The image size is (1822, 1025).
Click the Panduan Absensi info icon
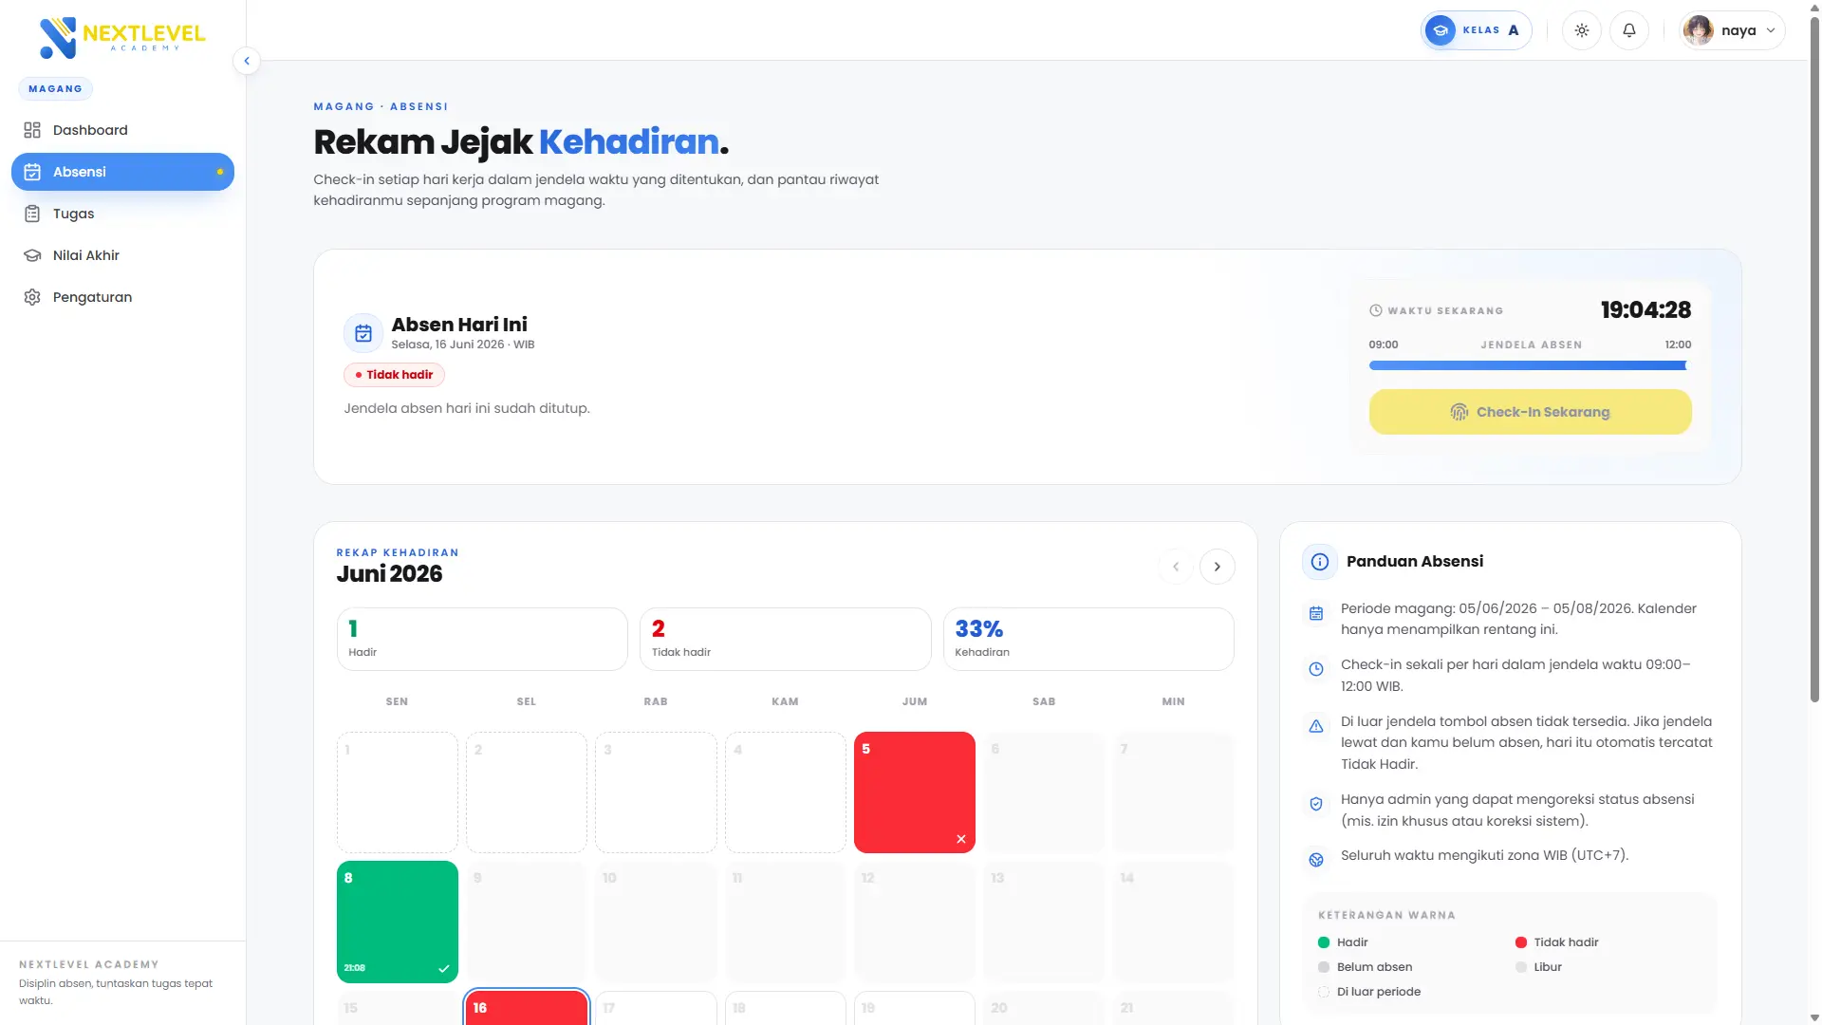coord(1320,562)
